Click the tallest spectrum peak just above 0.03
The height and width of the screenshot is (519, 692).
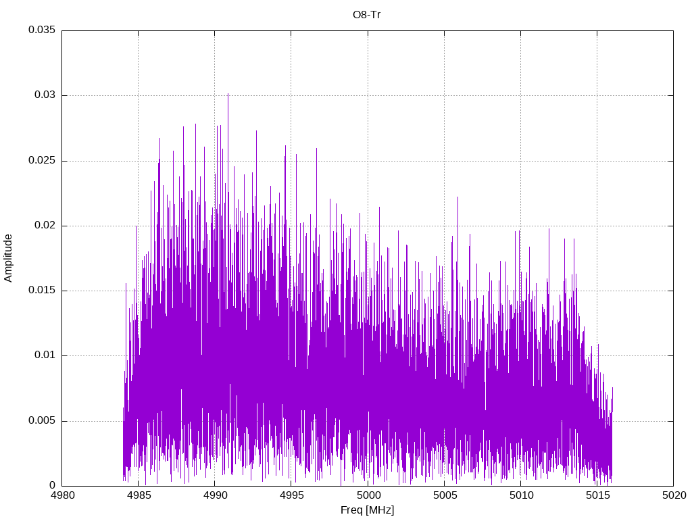pyautogui.click(x=228, y=95)
